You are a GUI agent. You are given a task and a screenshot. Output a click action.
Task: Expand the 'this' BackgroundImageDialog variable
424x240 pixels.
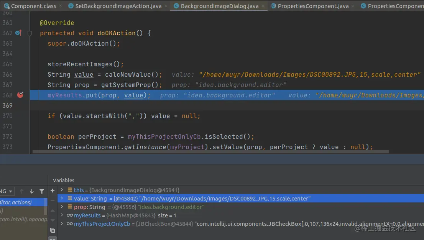(x=62, y=190)
